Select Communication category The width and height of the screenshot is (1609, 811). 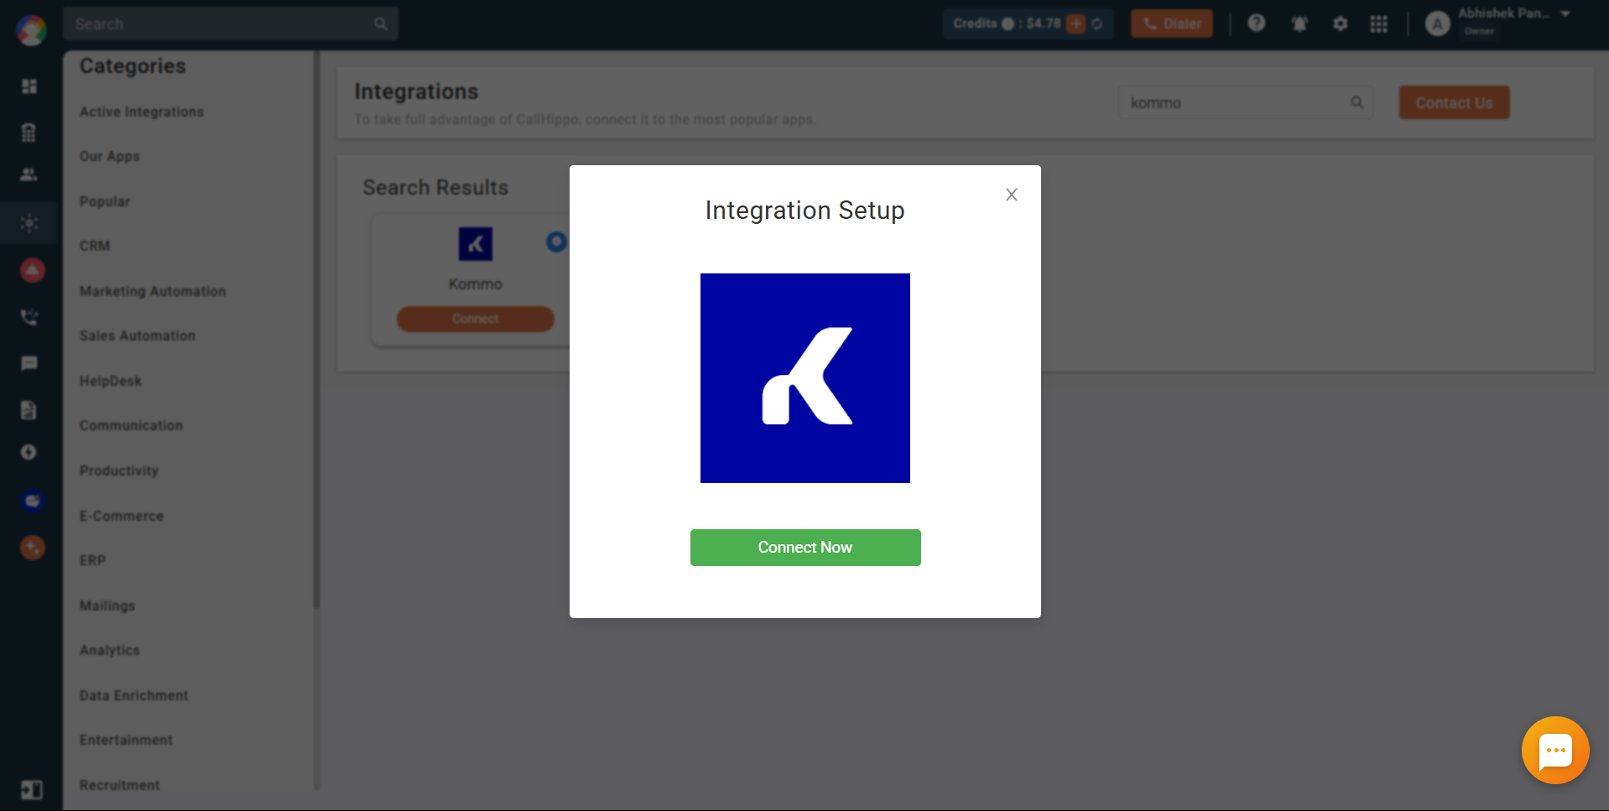[131, 425]
